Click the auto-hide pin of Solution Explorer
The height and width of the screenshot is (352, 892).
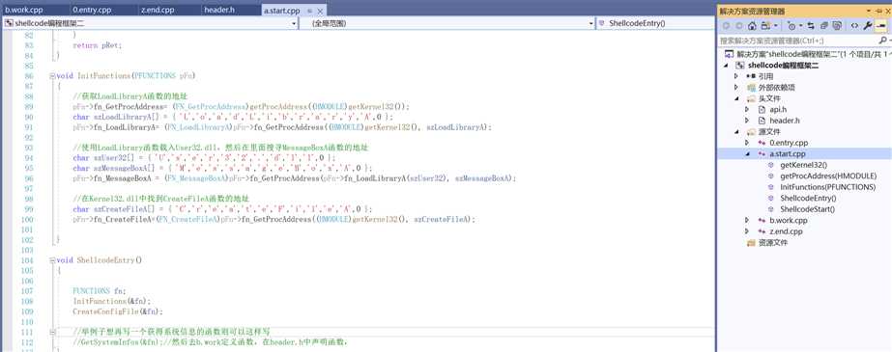878,11
